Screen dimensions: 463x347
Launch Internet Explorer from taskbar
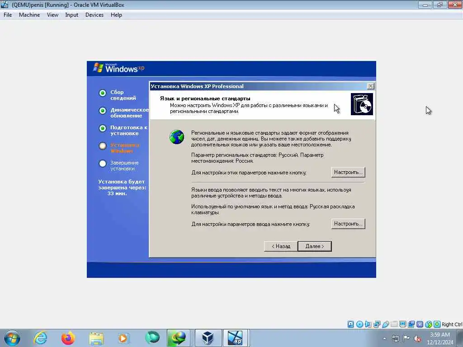click(40, 338)
